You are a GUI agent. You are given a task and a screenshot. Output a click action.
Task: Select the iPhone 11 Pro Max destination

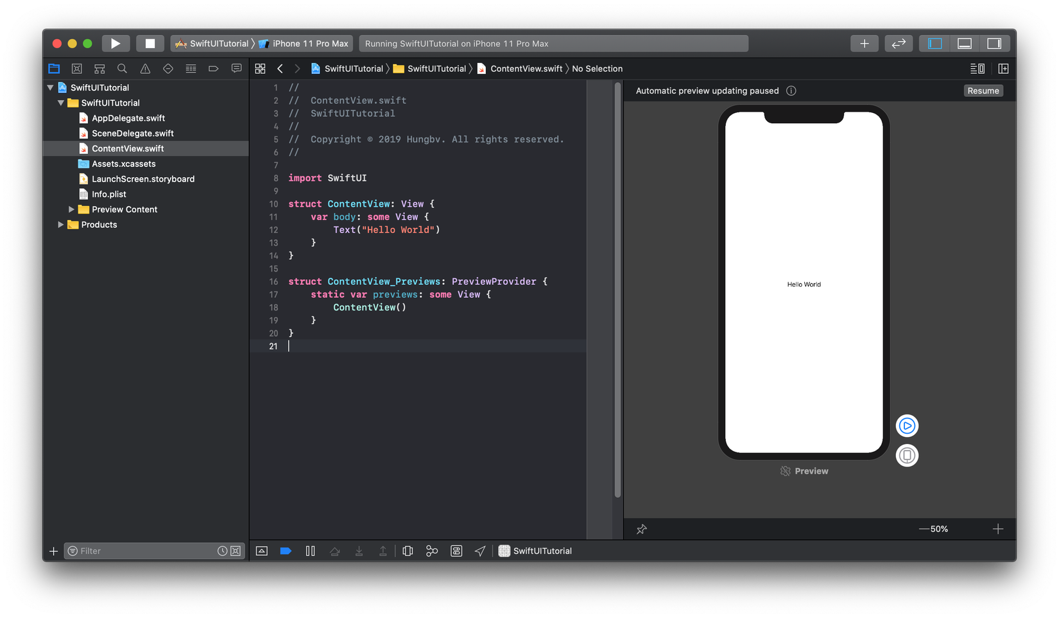pyautogui.click(x=309, y=44)
